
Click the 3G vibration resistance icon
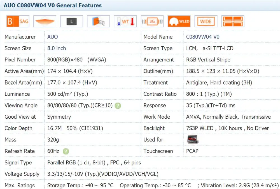pos(152,21)
